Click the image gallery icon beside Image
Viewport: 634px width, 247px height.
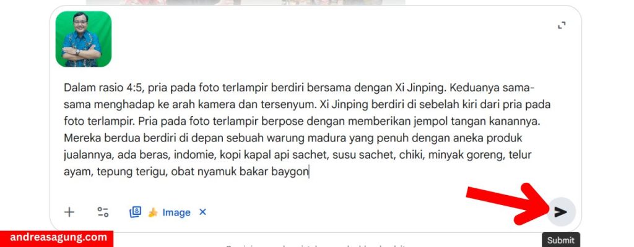point(135,212)
